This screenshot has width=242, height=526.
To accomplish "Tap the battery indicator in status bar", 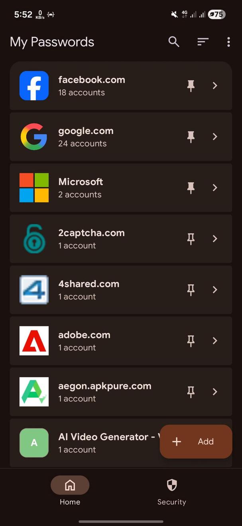I will click(x=216, y=14).
